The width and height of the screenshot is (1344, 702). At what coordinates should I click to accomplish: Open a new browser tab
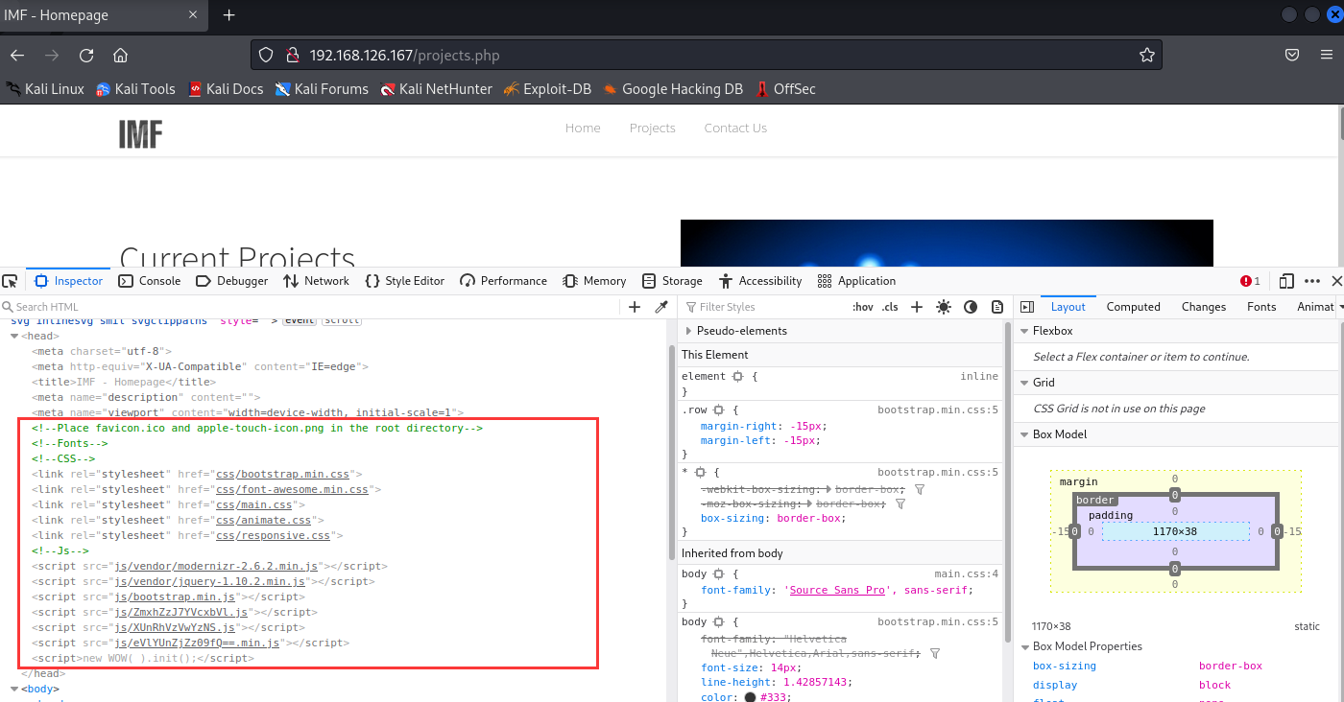click(229, 15)
